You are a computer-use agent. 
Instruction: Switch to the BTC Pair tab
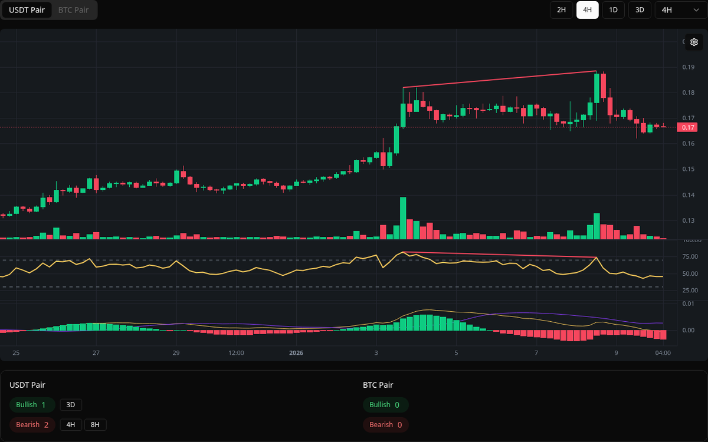[x=73, y=9]
